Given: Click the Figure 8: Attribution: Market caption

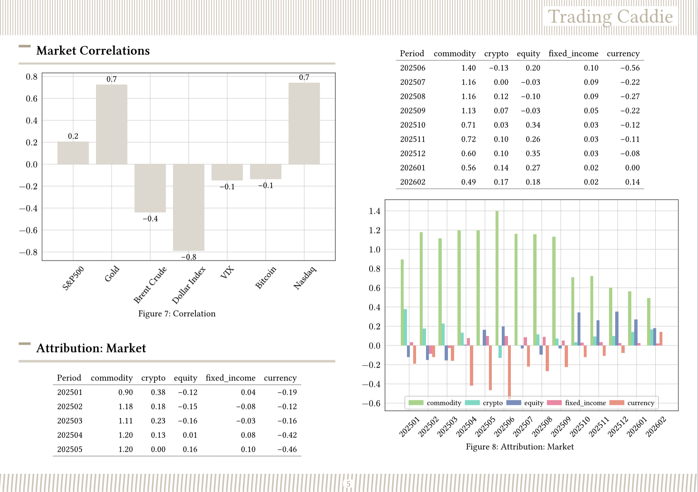Looking at the screenshot, I should (x=520, y=446).
